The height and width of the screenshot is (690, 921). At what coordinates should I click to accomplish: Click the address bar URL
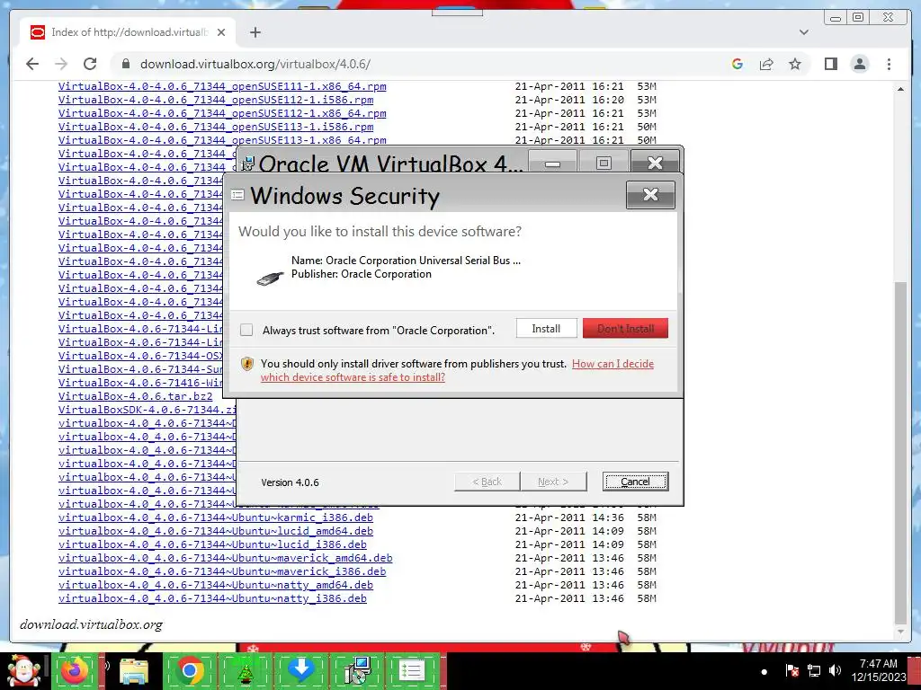[255, 64]
